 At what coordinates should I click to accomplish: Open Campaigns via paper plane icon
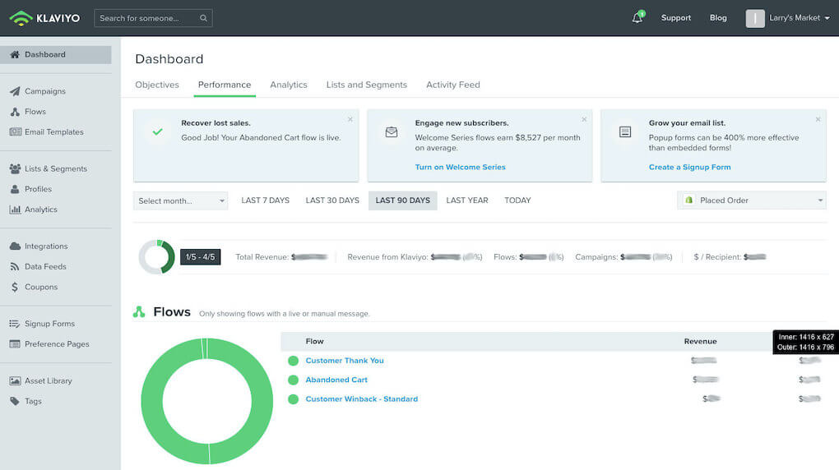point(15,91)
